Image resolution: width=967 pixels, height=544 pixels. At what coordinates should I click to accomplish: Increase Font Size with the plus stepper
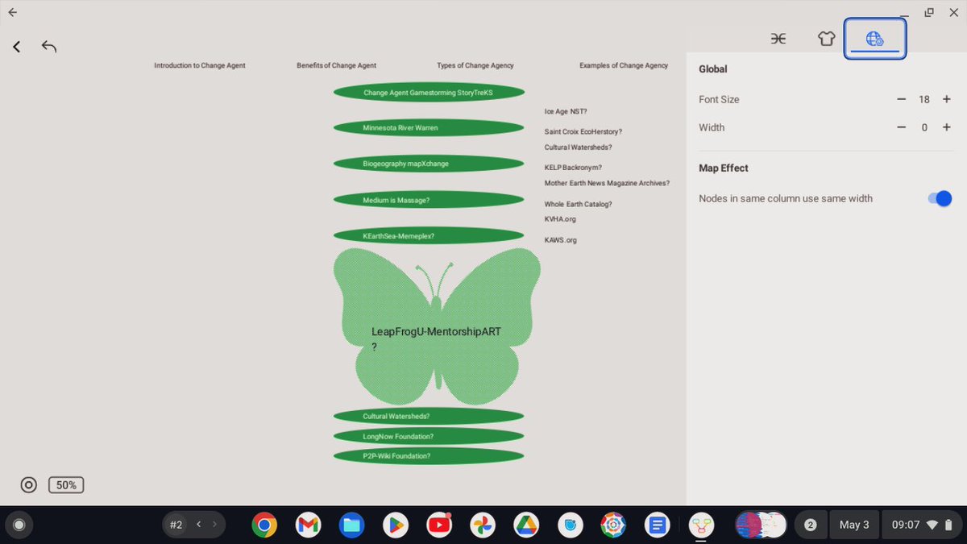(x=946, y=99)
